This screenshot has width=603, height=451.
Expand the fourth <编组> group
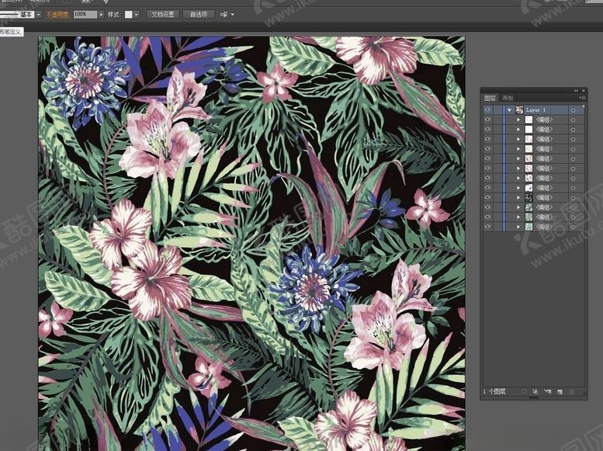[x=518, y=149]
